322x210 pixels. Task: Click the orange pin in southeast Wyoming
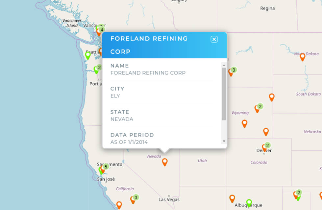click(x=266, y=132)
